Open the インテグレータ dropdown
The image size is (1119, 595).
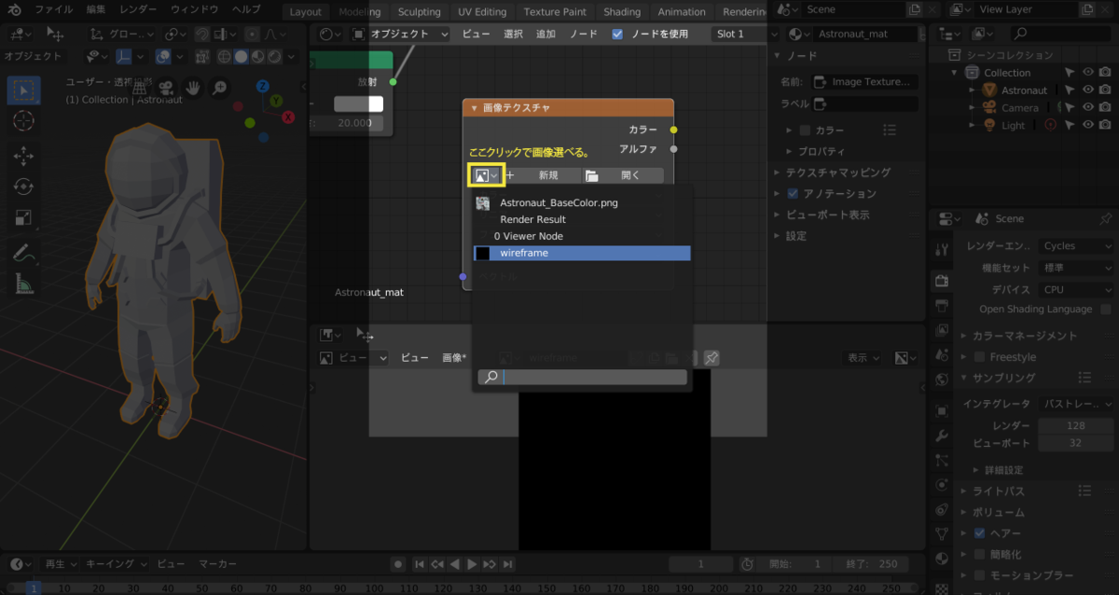(1076, 404)
